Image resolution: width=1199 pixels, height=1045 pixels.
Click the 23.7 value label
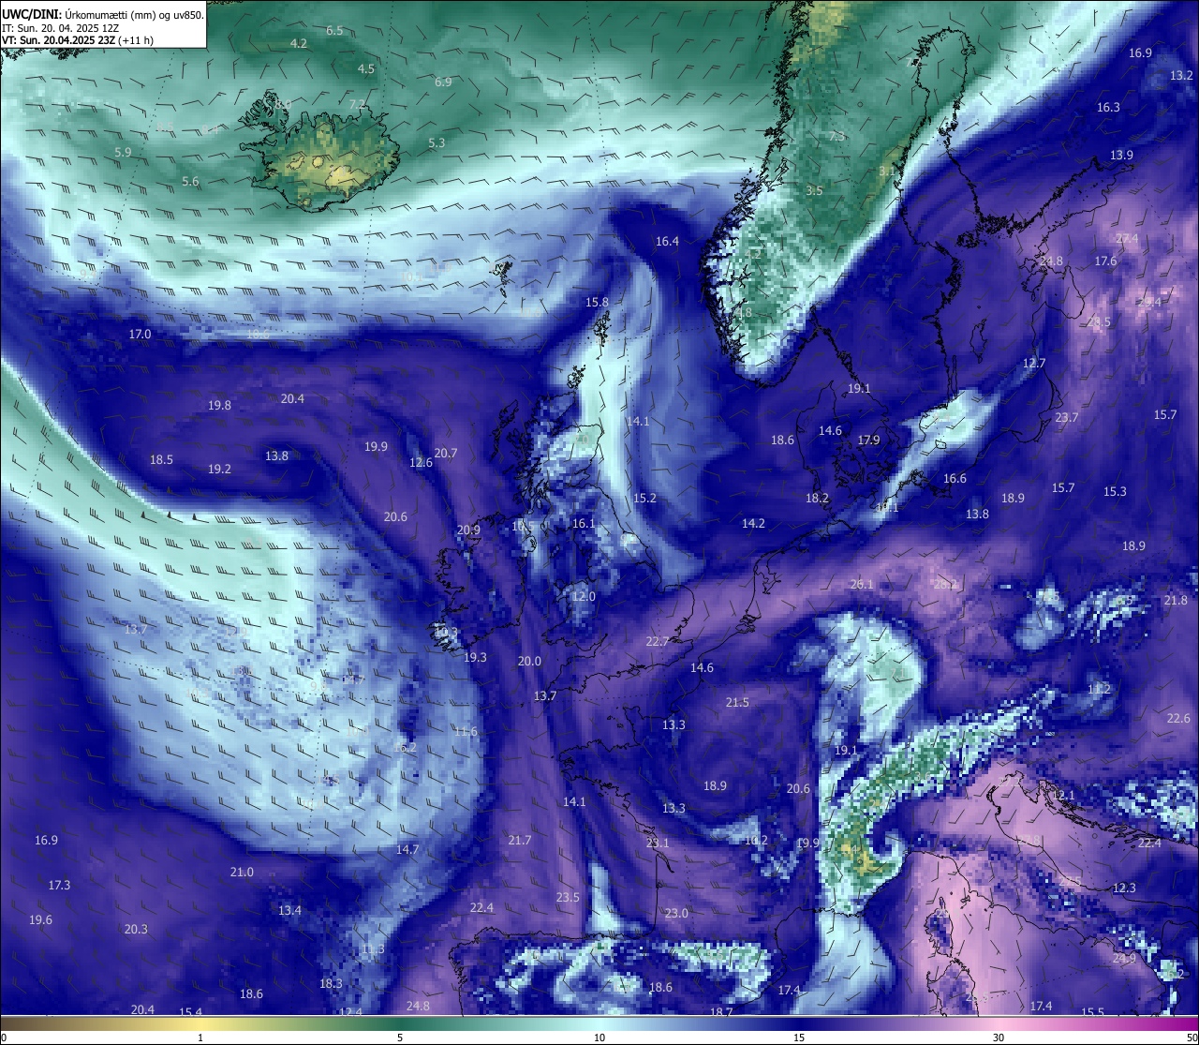tap(1067, 417)
